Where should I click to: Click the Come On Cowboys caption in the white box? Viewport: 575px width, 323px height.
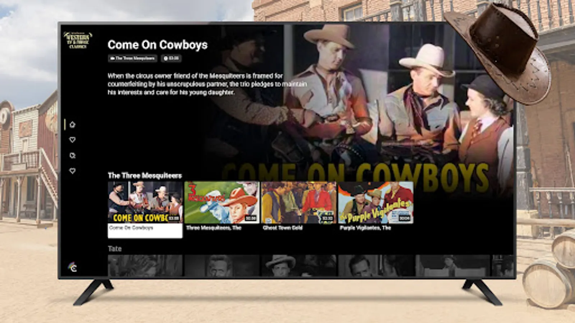click(x=131, y=228)
